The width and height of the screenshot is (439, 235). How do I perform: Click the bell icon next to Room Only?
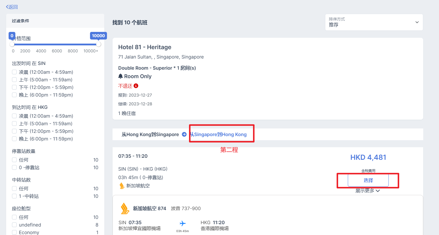[x=120, y=76]
